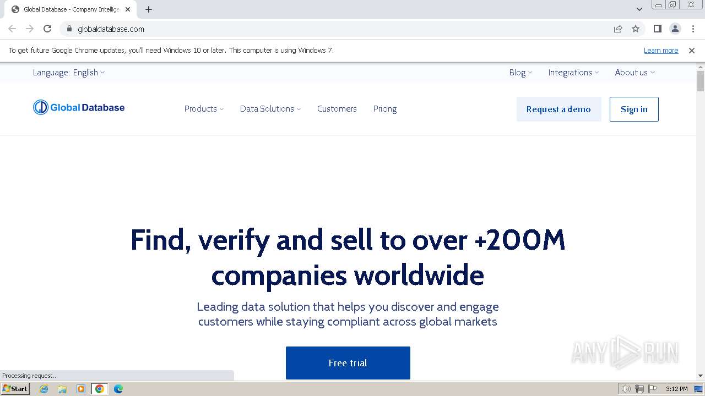This screenshot has width=705, height=396.
Task: Click the browser back arrow
Action: 12,29
